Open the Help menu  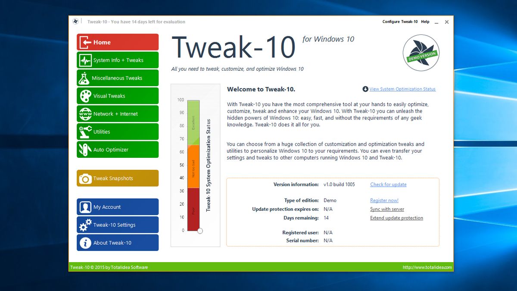coord(425,22)
